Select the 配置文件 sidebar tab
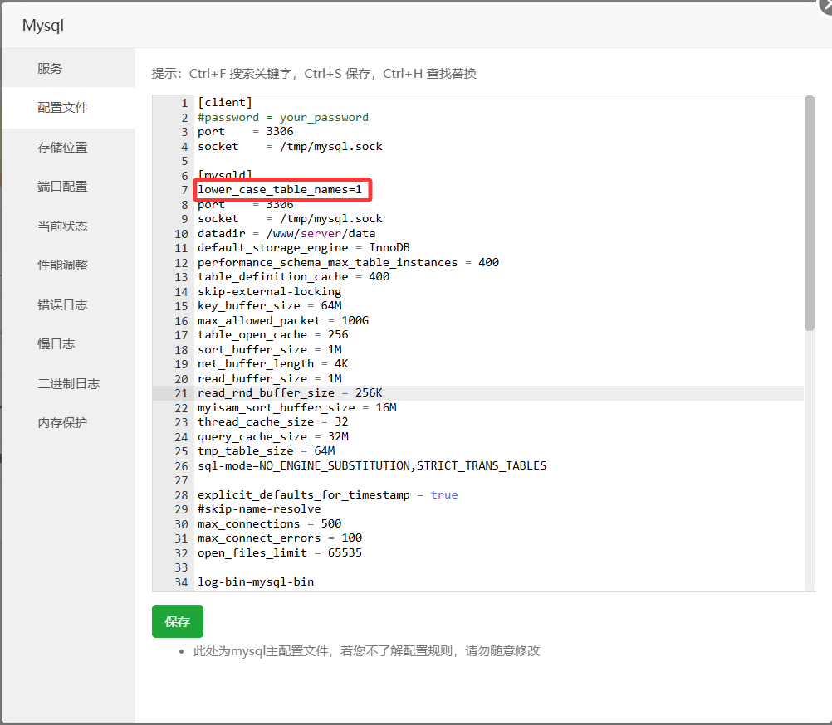The image size is (832, 725). coord(62,108)
